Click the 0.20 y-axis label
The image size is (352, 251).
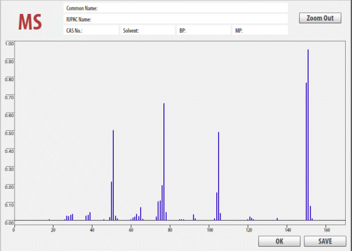click(x=9, y=187)
